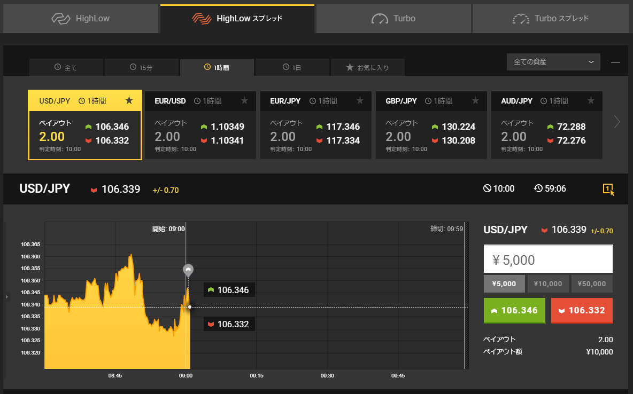Click the open positions counter icon showing 1
633x394 pixels.
coord(607,188)
